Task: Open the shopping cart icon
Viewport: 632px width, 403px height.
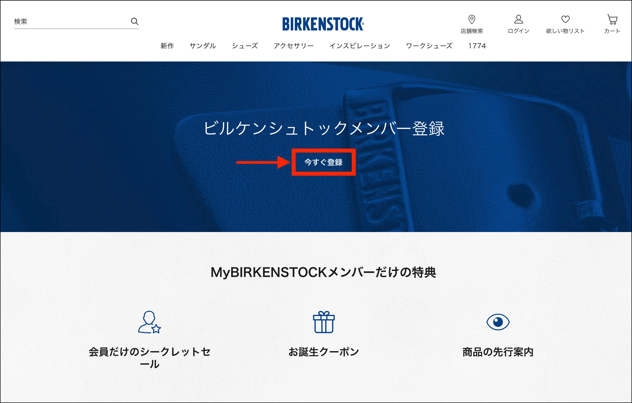Action: click(x=612, y=19)
